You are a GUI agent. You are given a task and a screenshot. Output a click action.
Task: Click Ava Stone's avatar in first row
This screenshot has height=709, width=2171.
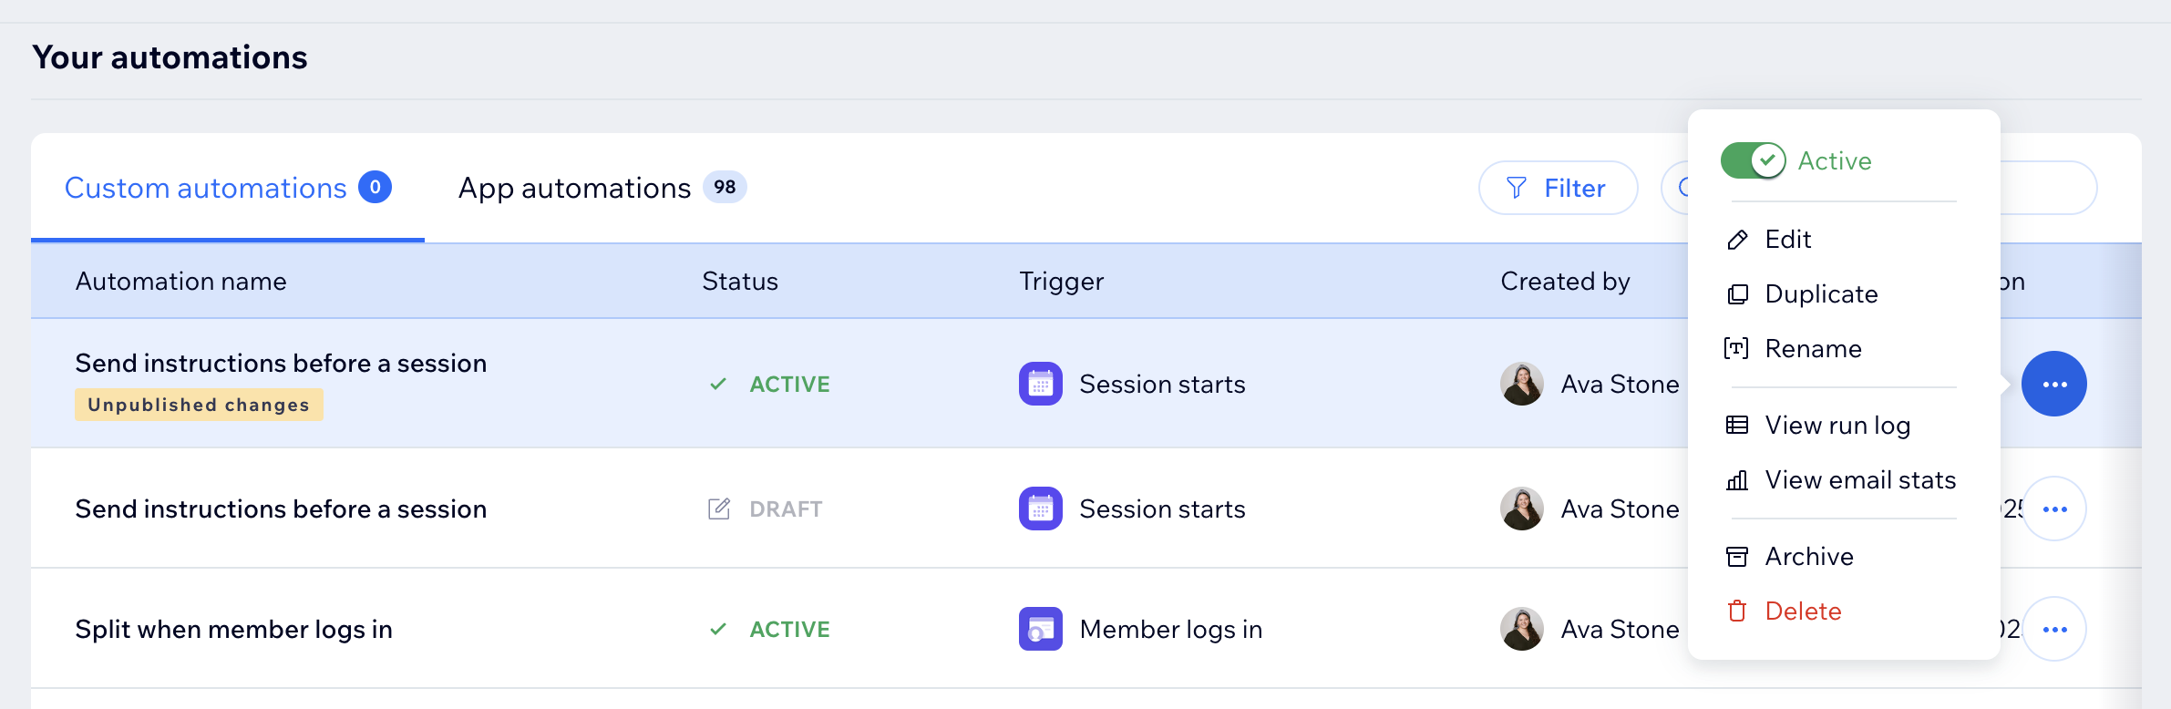tap(1522, 385)
